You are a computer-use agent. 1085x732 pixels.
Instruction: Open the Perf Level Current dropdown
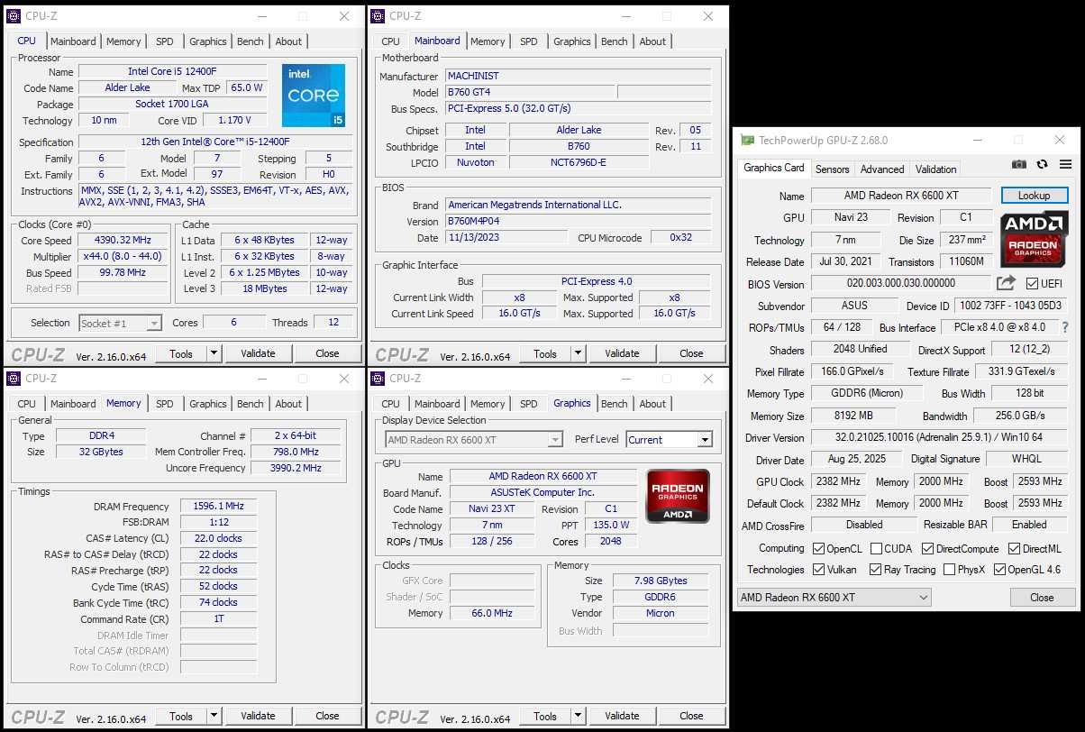coord(670,440)
